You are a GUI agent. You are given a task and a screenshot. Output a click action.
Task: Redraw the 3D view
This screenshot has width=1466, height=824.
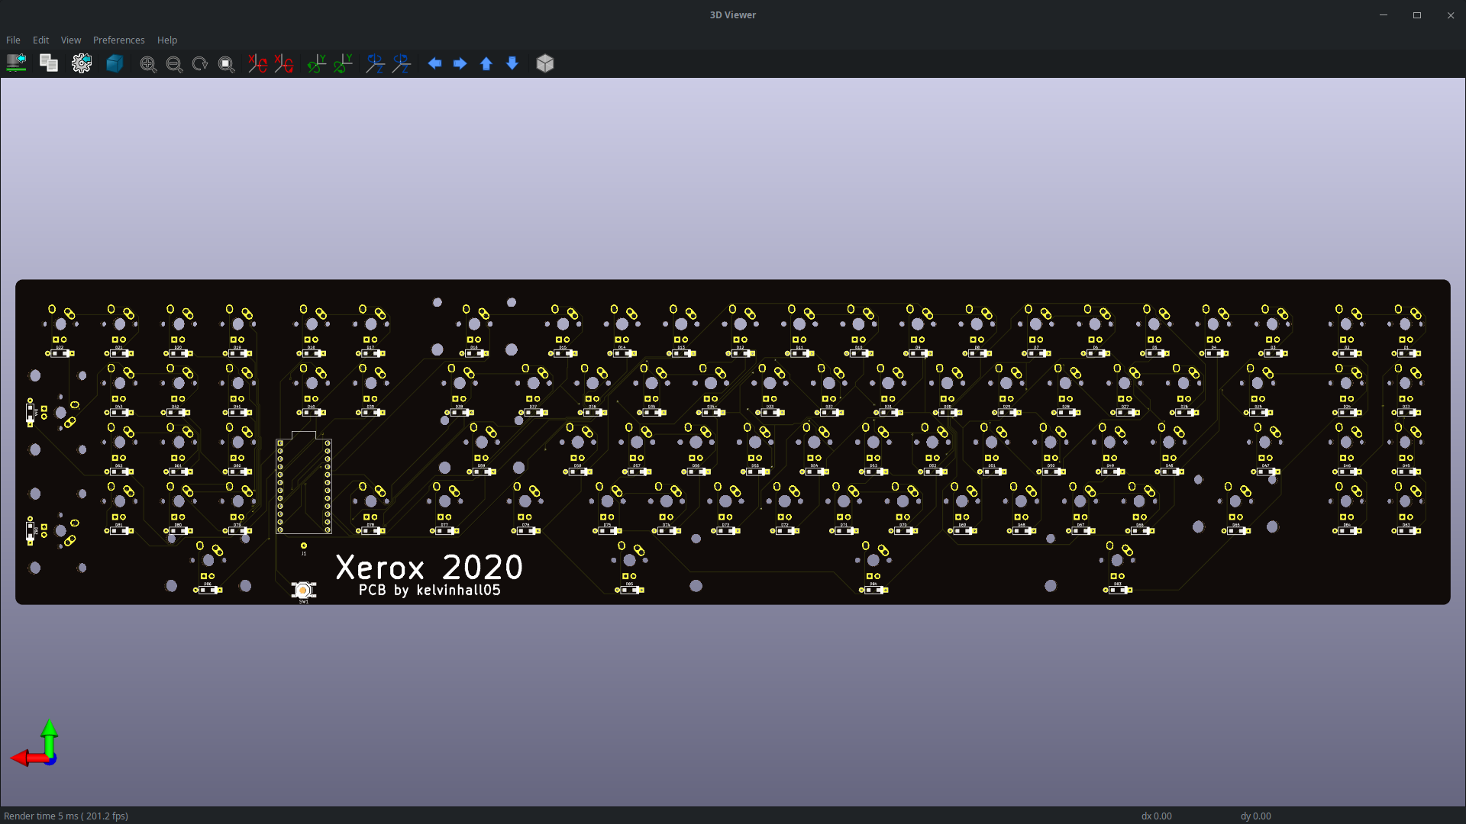[x=199, y=63]
